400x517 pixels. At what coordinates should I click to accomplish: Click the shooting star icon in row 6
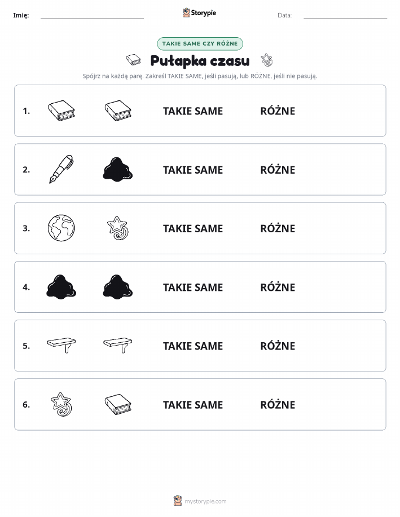(61, 404)
